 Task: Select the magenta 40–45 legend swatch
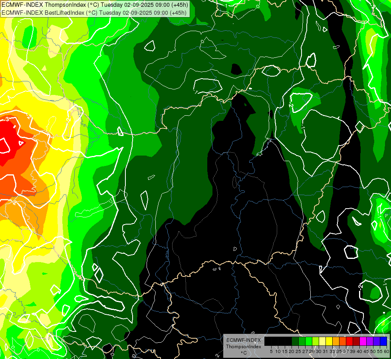click(363, 341)
